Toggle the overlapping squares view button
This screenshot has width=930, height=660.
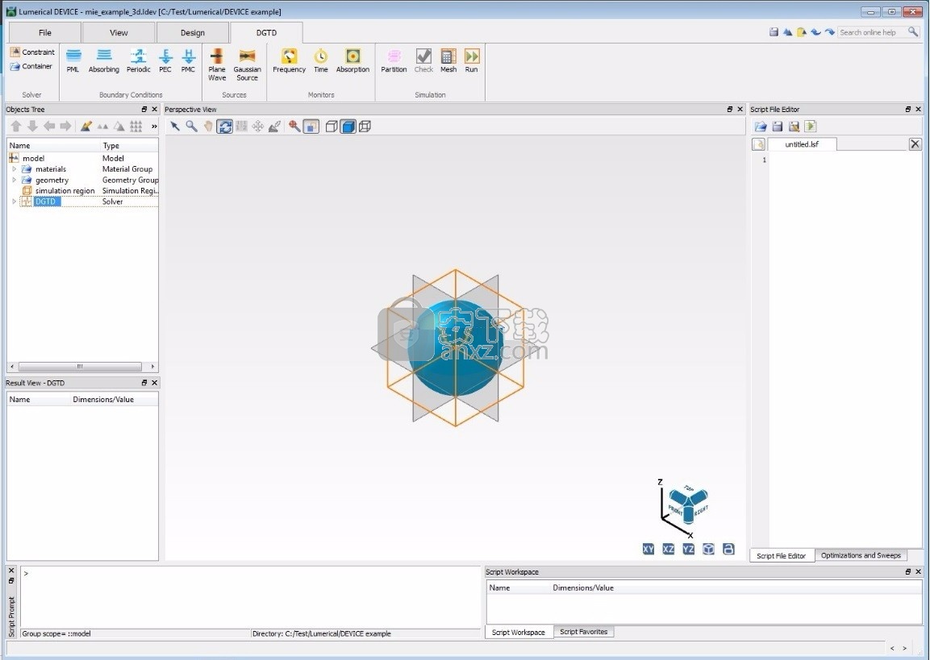click(x=311, y=127)
